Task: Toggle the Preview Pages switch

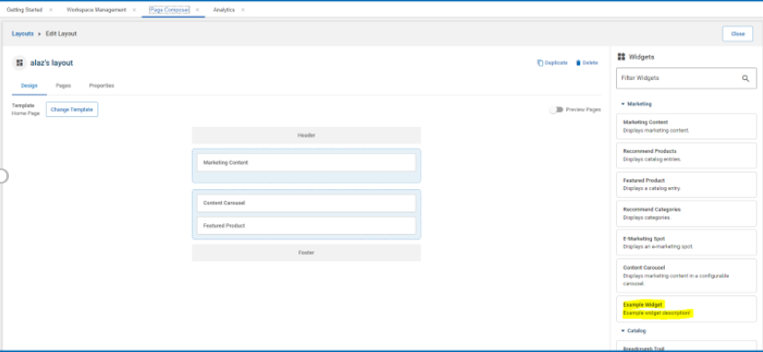Action: [x=556, y=110]
